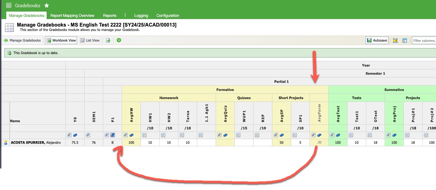Click the green refresh gradebook icon
This screenshot has height=190, width=436.
click(x=119, y=40)
